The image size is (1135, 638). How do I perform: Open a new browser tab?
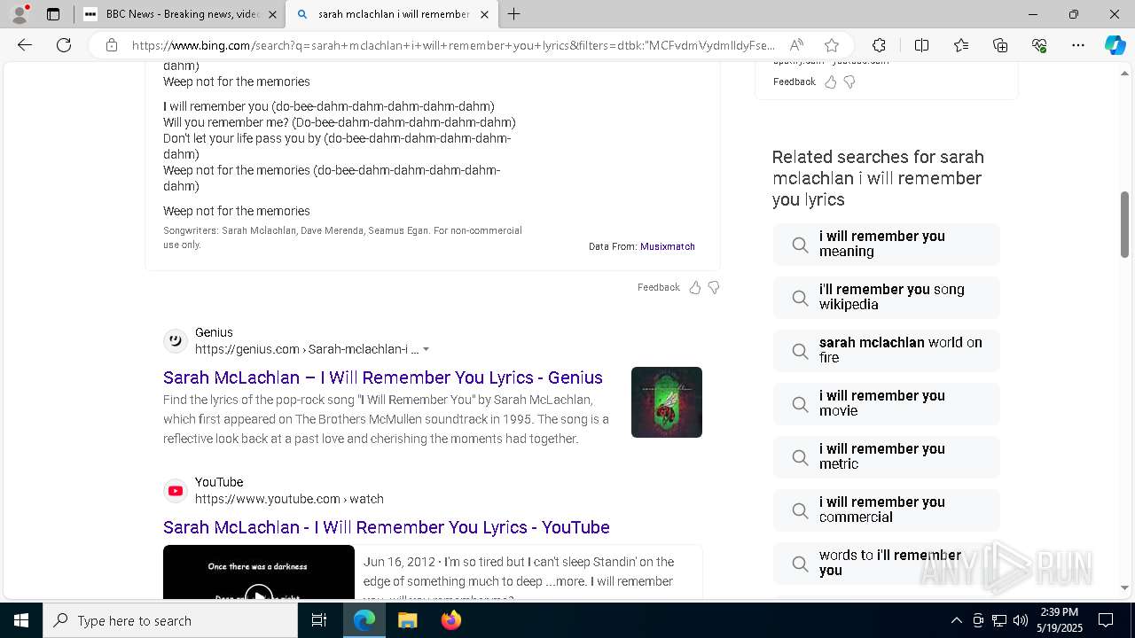coord(513,14)
